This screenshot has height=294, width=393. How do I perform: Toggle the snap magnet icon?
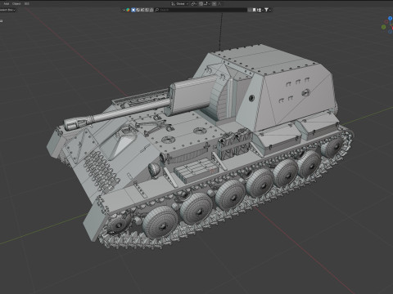(201, 4)
